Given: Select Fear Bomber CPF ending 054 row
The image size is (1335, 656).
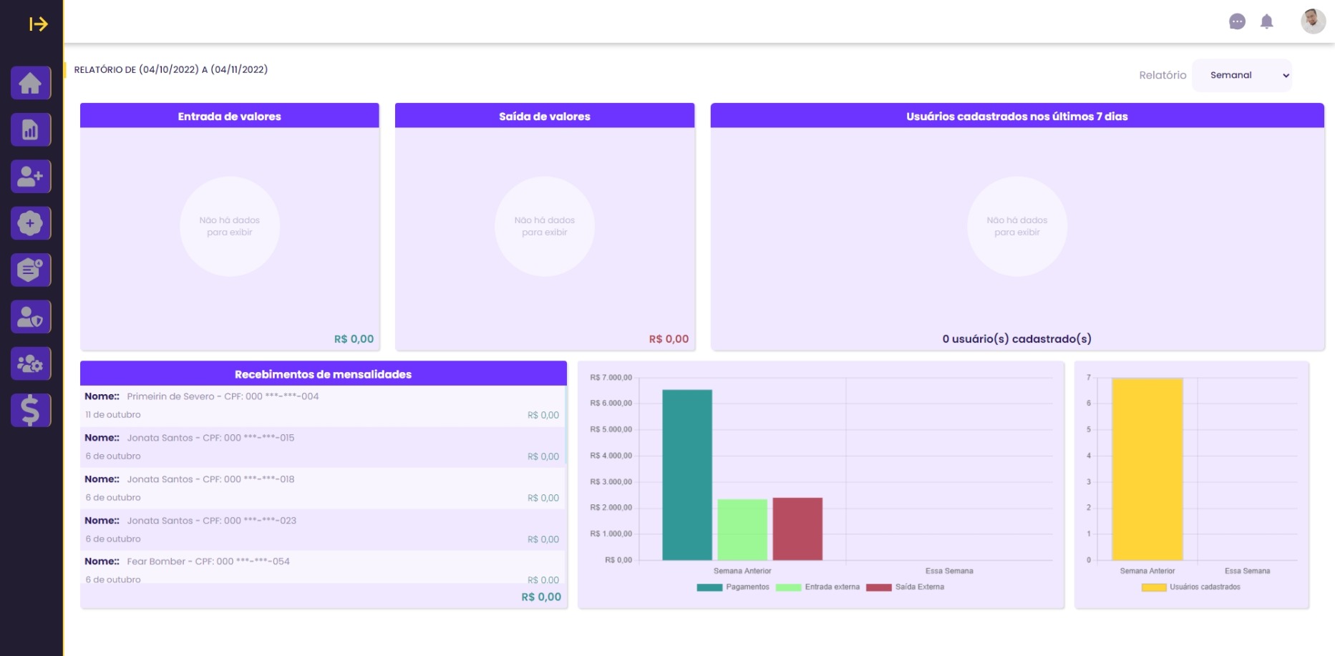Looking at the screenshot, I should click(323, 568).
